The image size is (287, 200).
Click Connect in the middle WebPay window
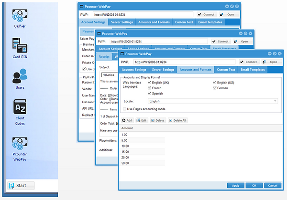tap(221, 42)
